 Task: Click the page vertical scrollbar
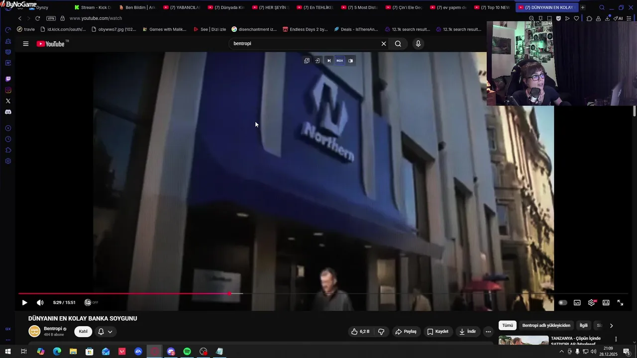[x=635, y=112]
